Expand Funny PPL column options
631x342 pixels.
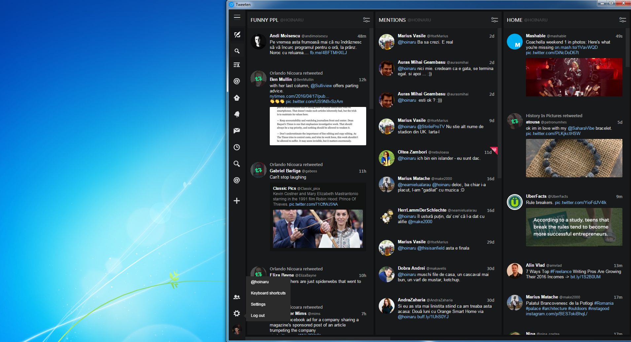366,20
